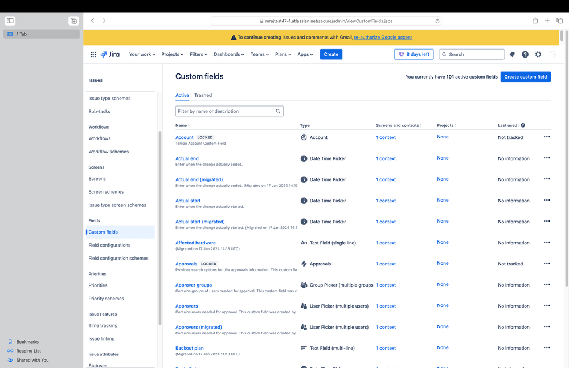Open more actions for Backout plan
This screenshot has width=569, height=368.
pyautogui.click(x=546, y=347)
